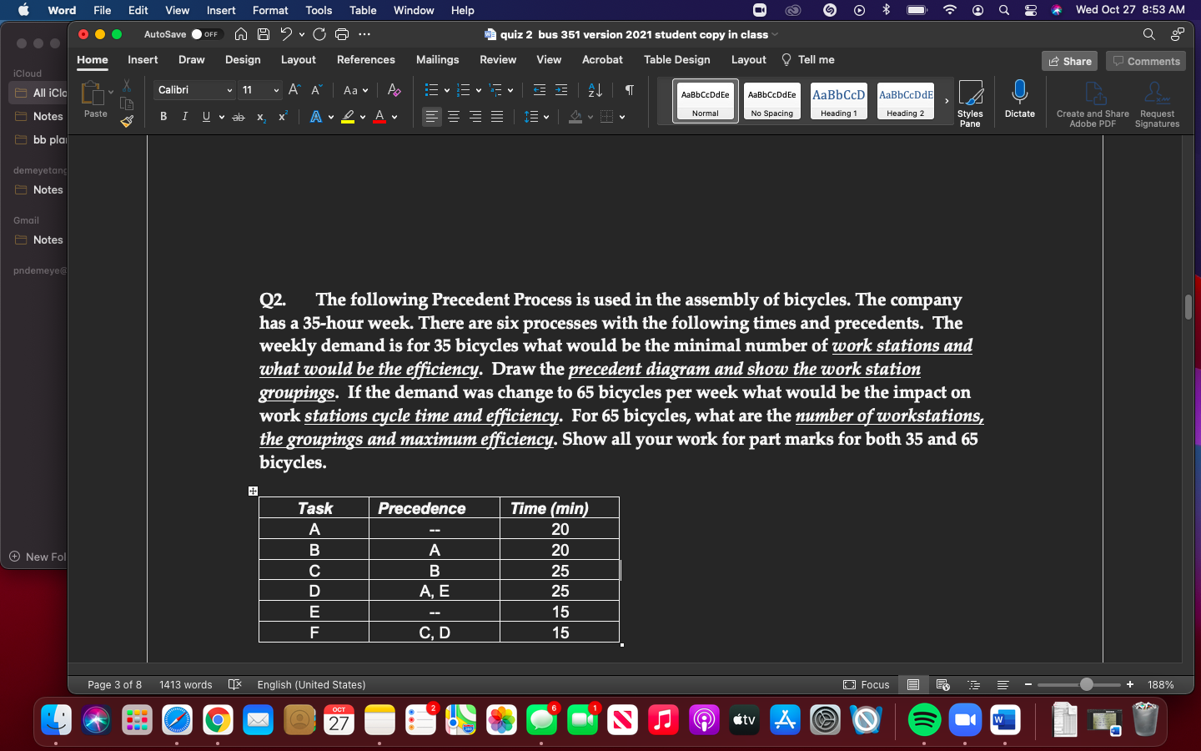Open the font name dropdown

(x=229, y=89)
